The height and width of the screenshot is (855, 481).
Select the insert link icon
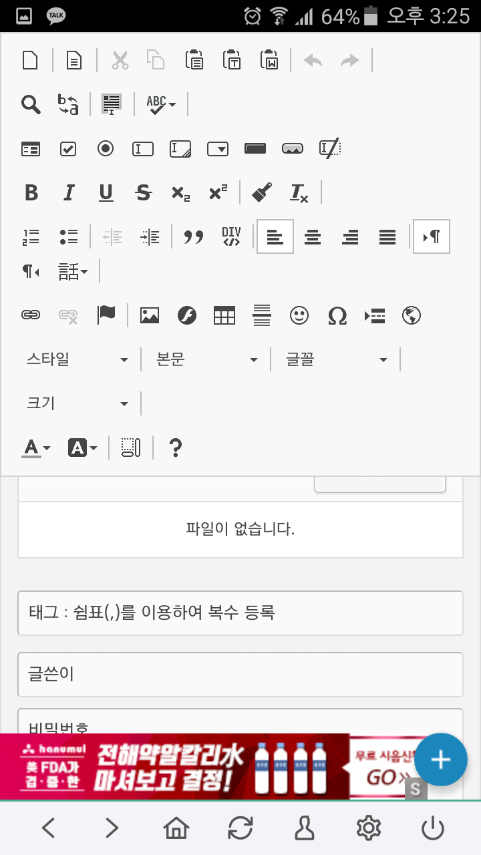click(31, 315)
